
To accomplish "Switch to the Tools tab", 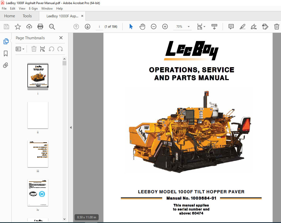I will [x=27, y=16].
